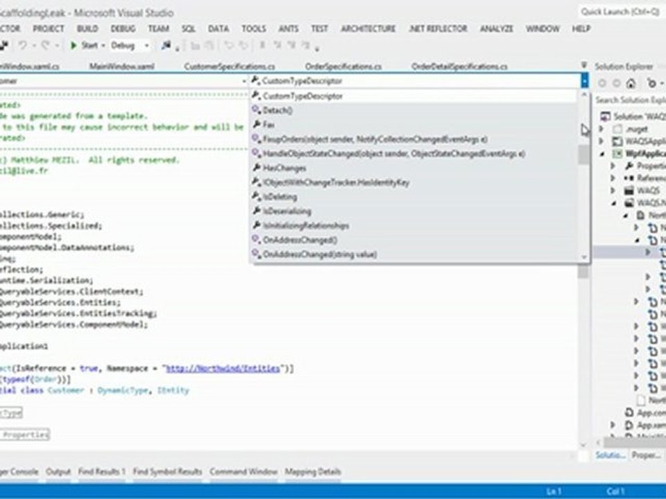This screenshot has width=666, height=499.
Task: Open the document tabs overflow dropdown
Action: click(584, 65)
